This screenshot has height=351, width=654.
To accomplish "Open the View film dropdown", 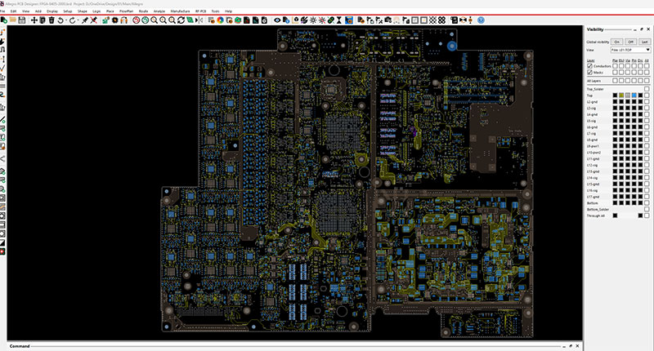I will [x=630, y=50].
